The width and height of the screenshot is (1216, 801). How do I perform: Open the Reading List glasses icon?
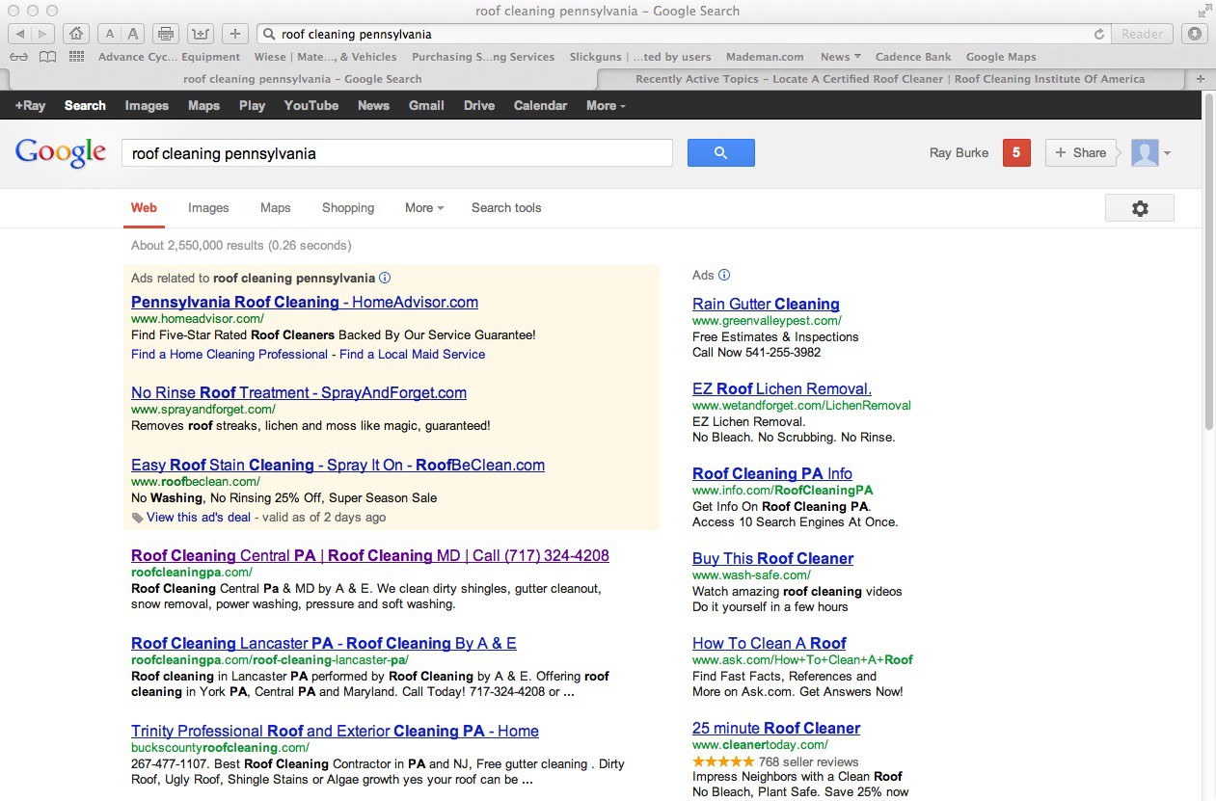pos(19,57)
